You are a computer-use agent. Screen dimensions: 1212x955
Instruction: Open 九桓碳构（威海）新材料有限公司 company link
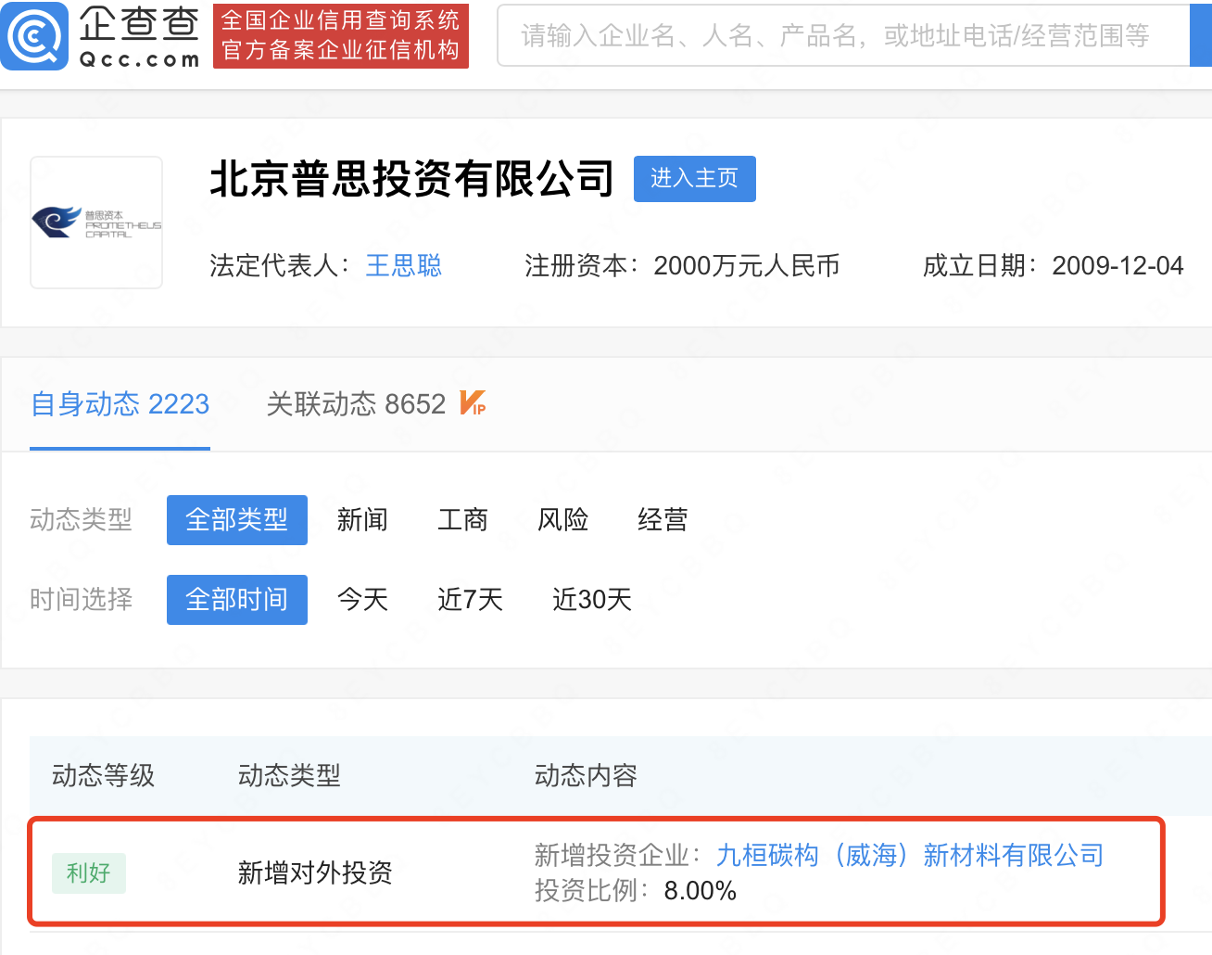910,855
